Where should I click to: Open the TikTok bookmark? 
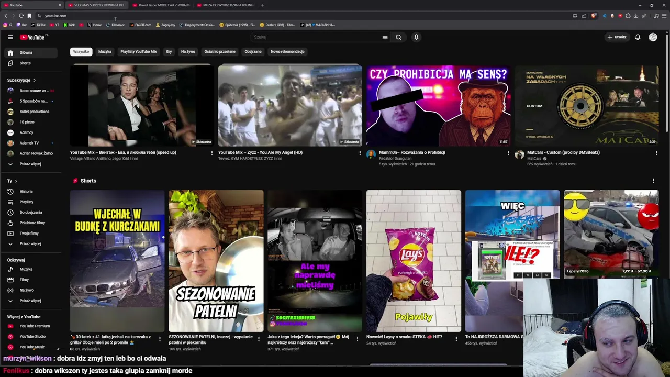point(38,25)
